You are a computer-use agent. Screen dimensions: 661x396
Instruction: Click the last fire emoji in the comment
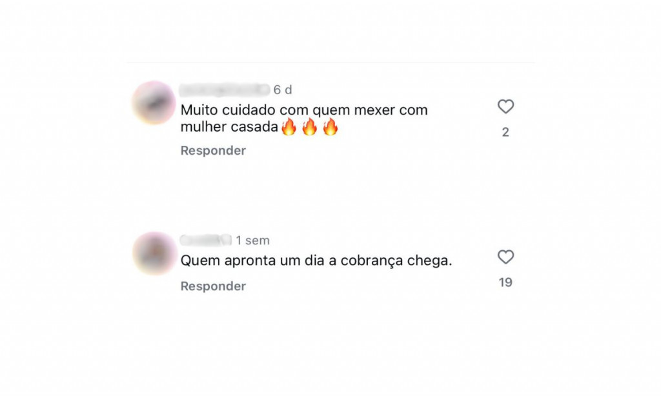pos(330,126)
